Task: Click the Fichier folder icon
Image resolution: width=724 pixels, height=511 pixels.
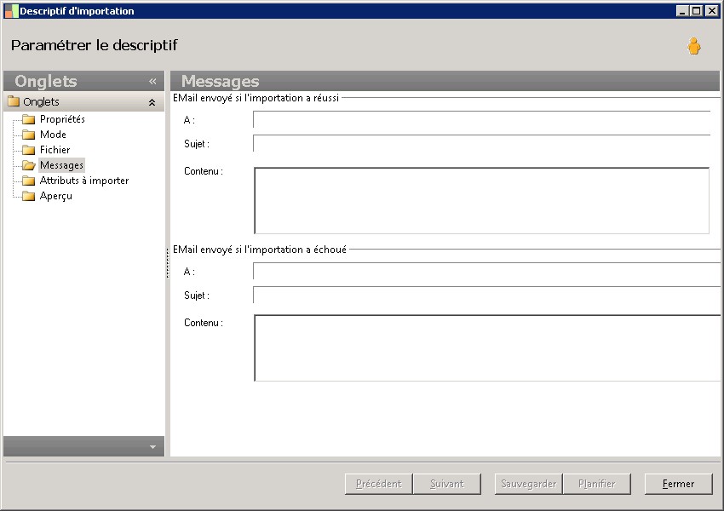Action: point(29,150)
